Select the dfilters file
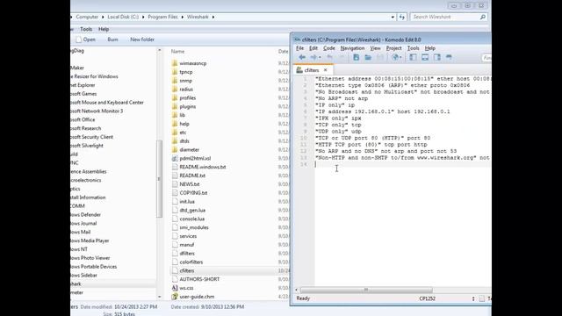This screenshot has width=562, height=316. [x=187, y=254]
